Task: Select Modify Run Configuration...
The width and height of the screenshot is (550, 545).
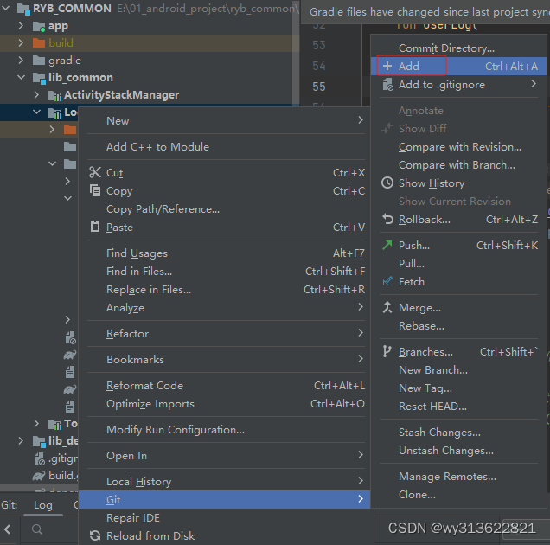Action: pos(226,430)
